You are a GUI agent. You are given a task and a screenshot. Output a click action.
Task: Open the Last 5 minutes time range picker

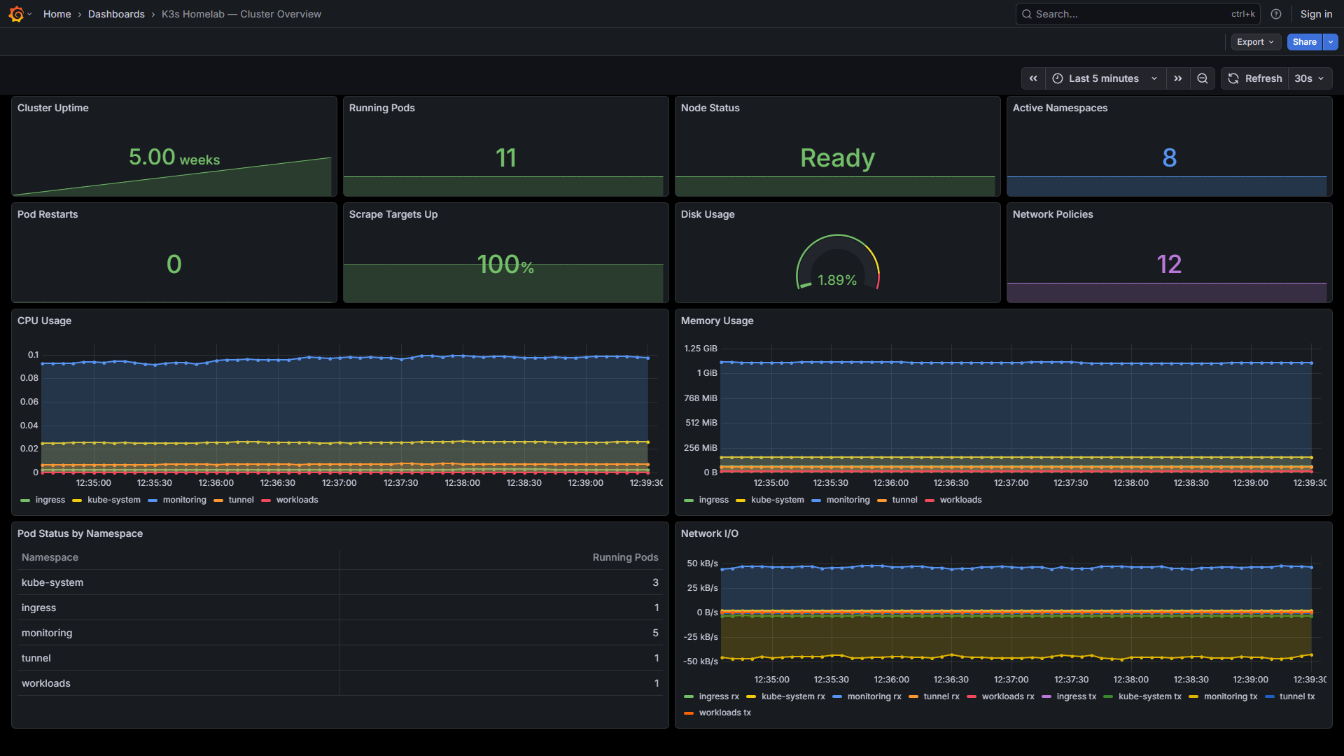[x=1103, y=78]
